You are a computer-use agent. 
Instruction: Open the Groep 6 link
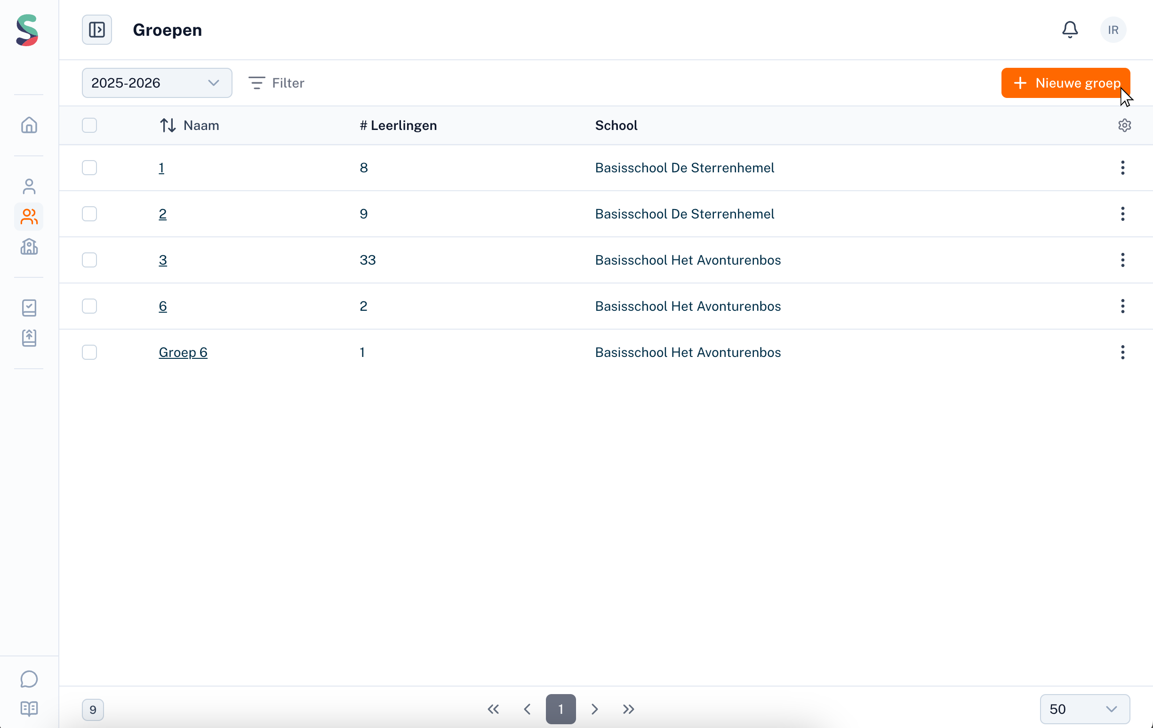(x=183, y=352)
